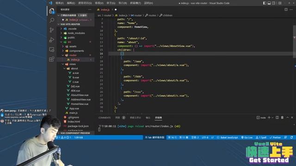Viewport: 296px width, 166px height.
Task: Change file encoding UTF-8
Action: click(205, 137)
